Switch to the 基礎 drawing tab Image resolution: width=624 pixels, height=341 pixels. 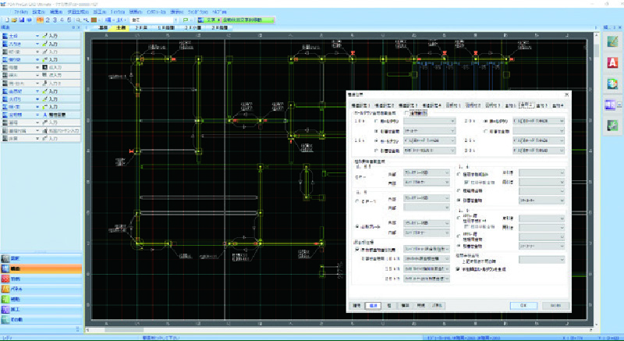(x=103, y=28)
